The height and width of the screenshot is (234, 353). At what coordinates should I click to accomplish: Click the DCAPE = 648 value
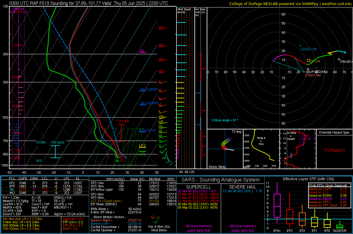click(x=12, y=211)
